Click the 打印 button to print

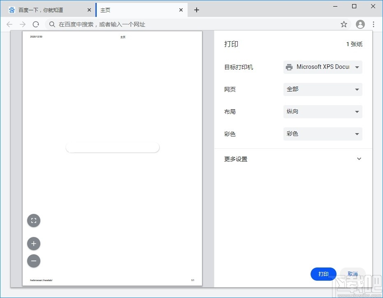[x=323, y=274]
